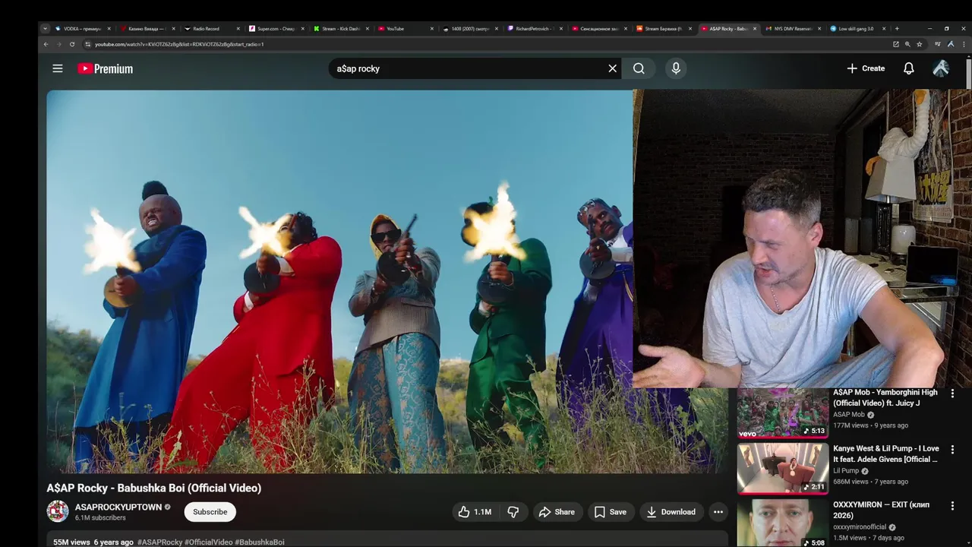Save the video to a playlist

pyautogui.click(x=611, y=512)
